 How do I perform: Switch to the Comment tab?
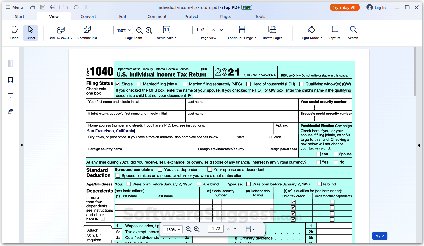pyautogui.click(x=157, y=16)
